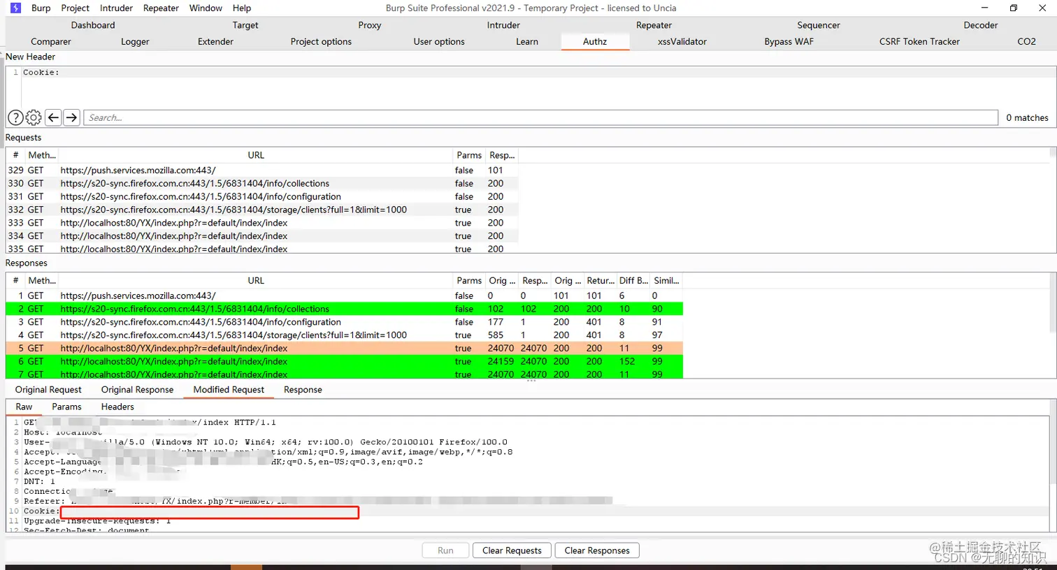This screenshot has height=570, width=1057.
Task: Select request row 332 storage/clients
Action: tap(262, 210)
